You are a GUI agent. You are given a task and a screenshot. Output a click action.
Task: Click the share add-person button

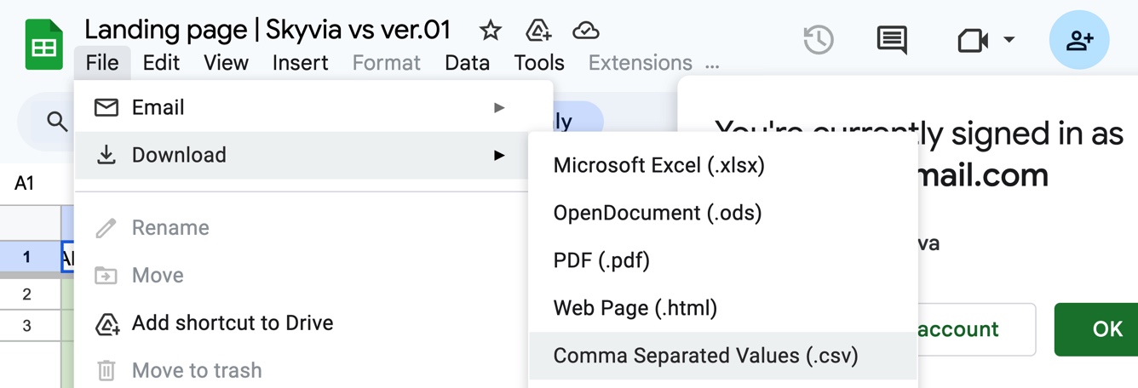[x=1079, y=40]
